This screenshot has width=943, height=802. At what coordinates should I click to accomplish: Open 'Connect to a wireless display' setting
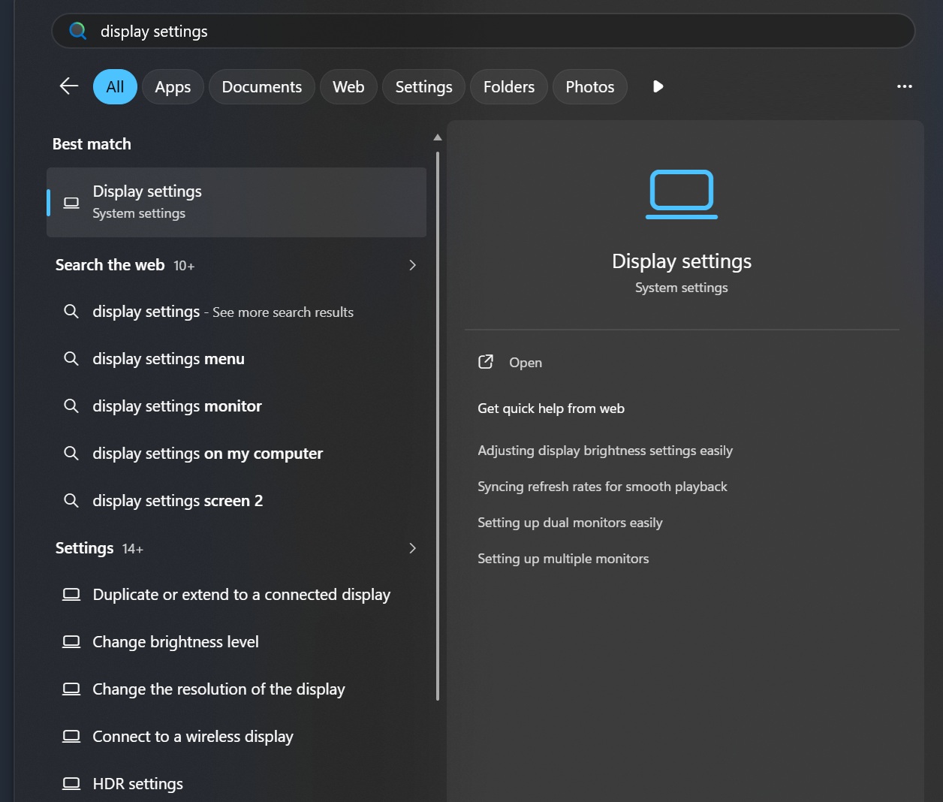[237, 737]
